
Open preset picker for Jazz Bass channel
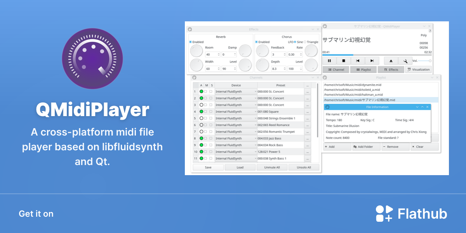tap(307, 138)
